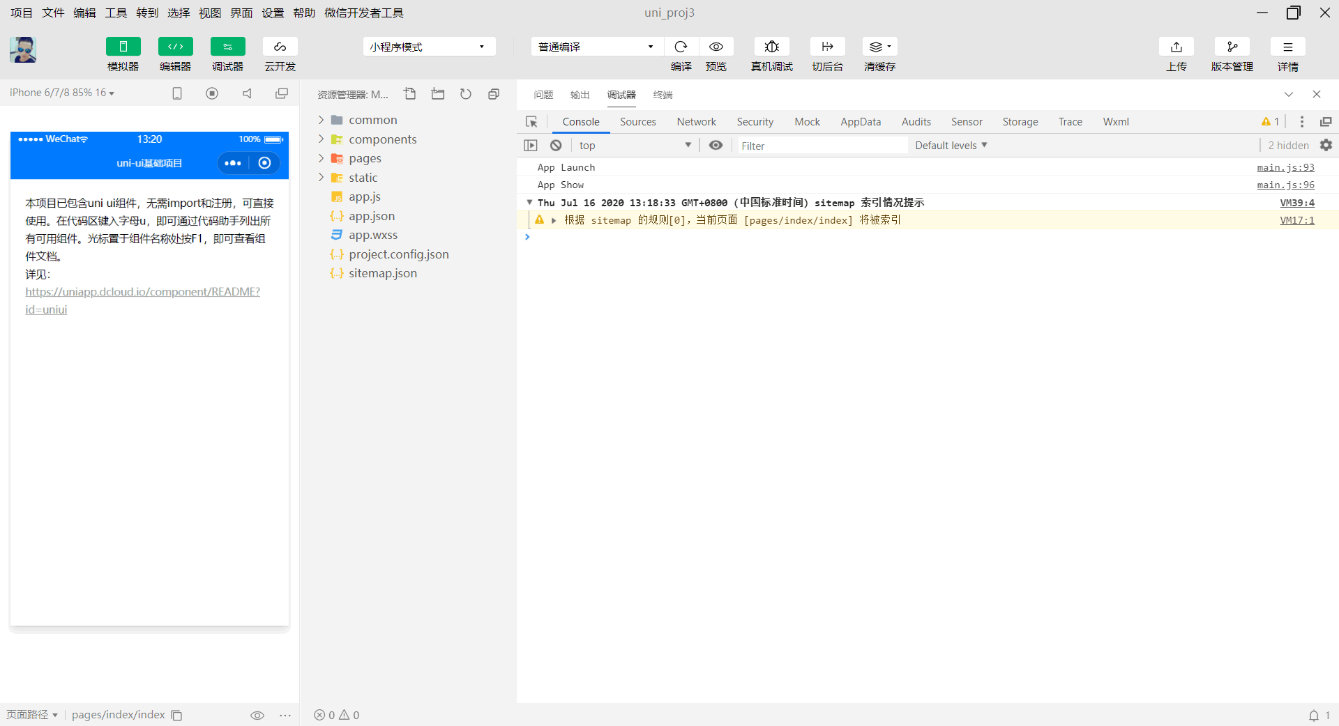This screenshot has height=726, width=1339.
Task: Open version management (版本管理)
Action: [1232, 47]
